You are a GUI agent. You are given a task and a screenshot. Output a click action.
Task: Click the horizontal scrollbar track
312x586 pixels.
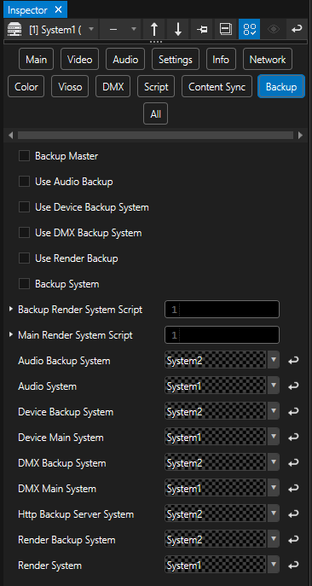tap(155, 136)
